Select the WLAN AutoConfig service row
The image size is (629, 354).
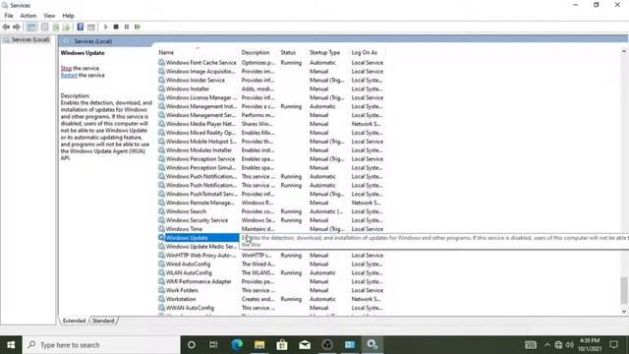(271, 273)
